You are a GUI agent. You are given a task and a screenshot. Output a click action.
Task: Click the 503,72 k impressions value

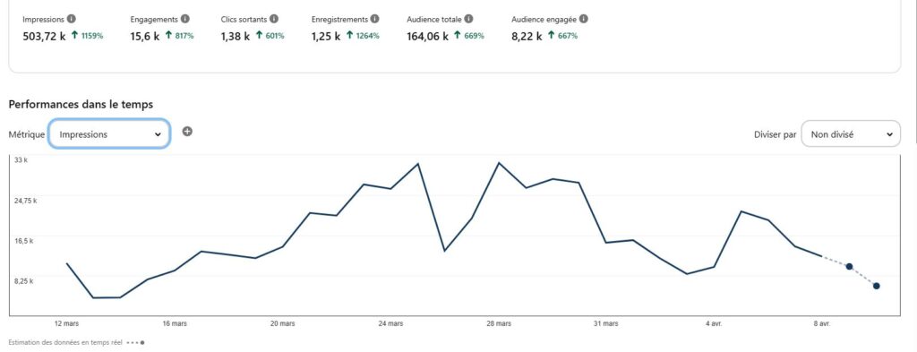pyautogui.click(x=45, y=36)
